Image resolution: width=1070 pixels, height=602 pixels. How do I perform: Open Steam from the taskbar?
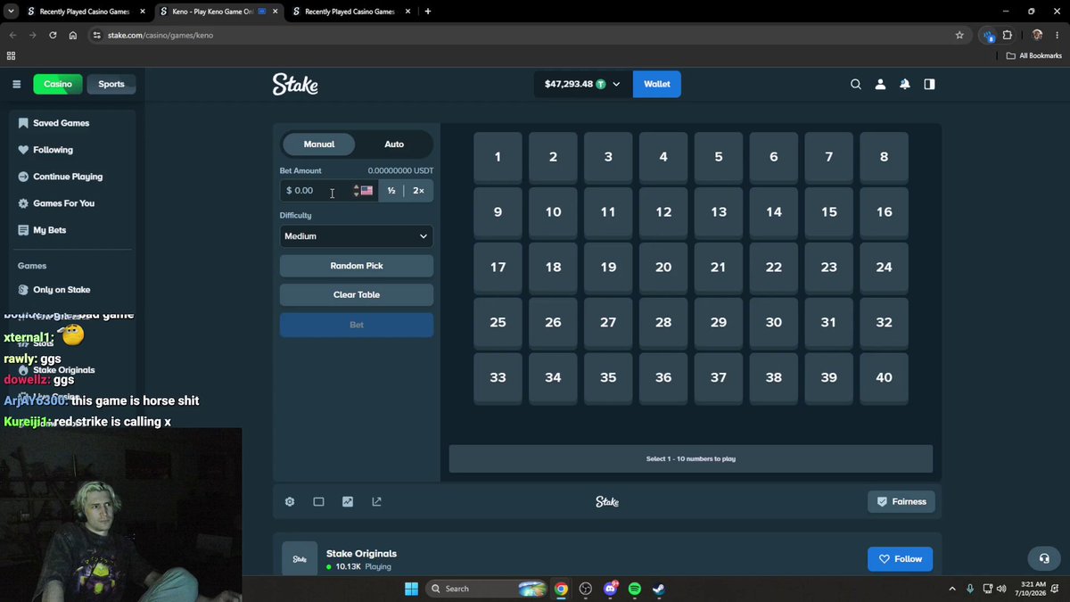coord(658,589)
